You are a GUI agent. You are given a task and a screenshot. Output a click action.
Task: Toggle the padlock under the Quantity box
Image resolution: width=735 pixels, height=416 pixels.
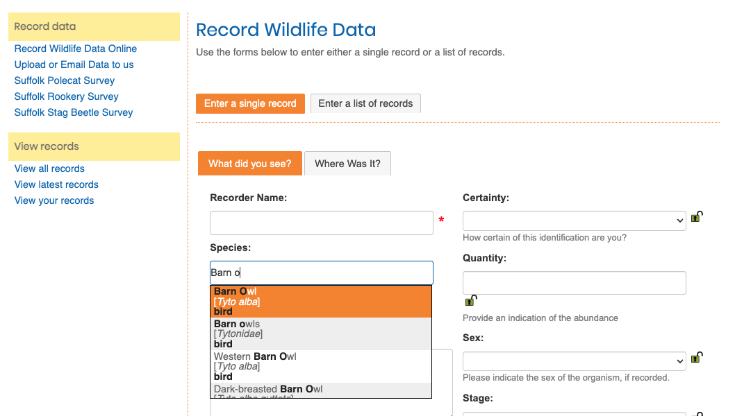(471, 300)
